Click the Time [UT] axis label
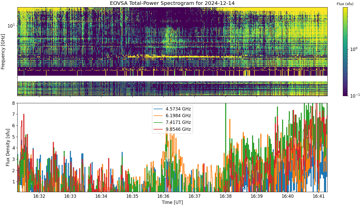The width and height of the screenshot is (362, 206). 172,202
